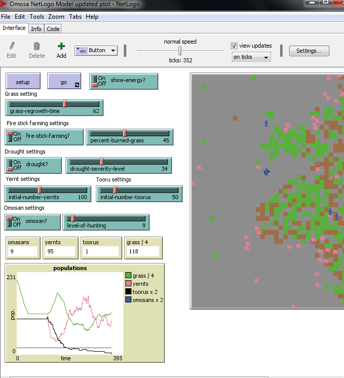Toggle the drought? switch
344x378 pixels.
(10, 165)
